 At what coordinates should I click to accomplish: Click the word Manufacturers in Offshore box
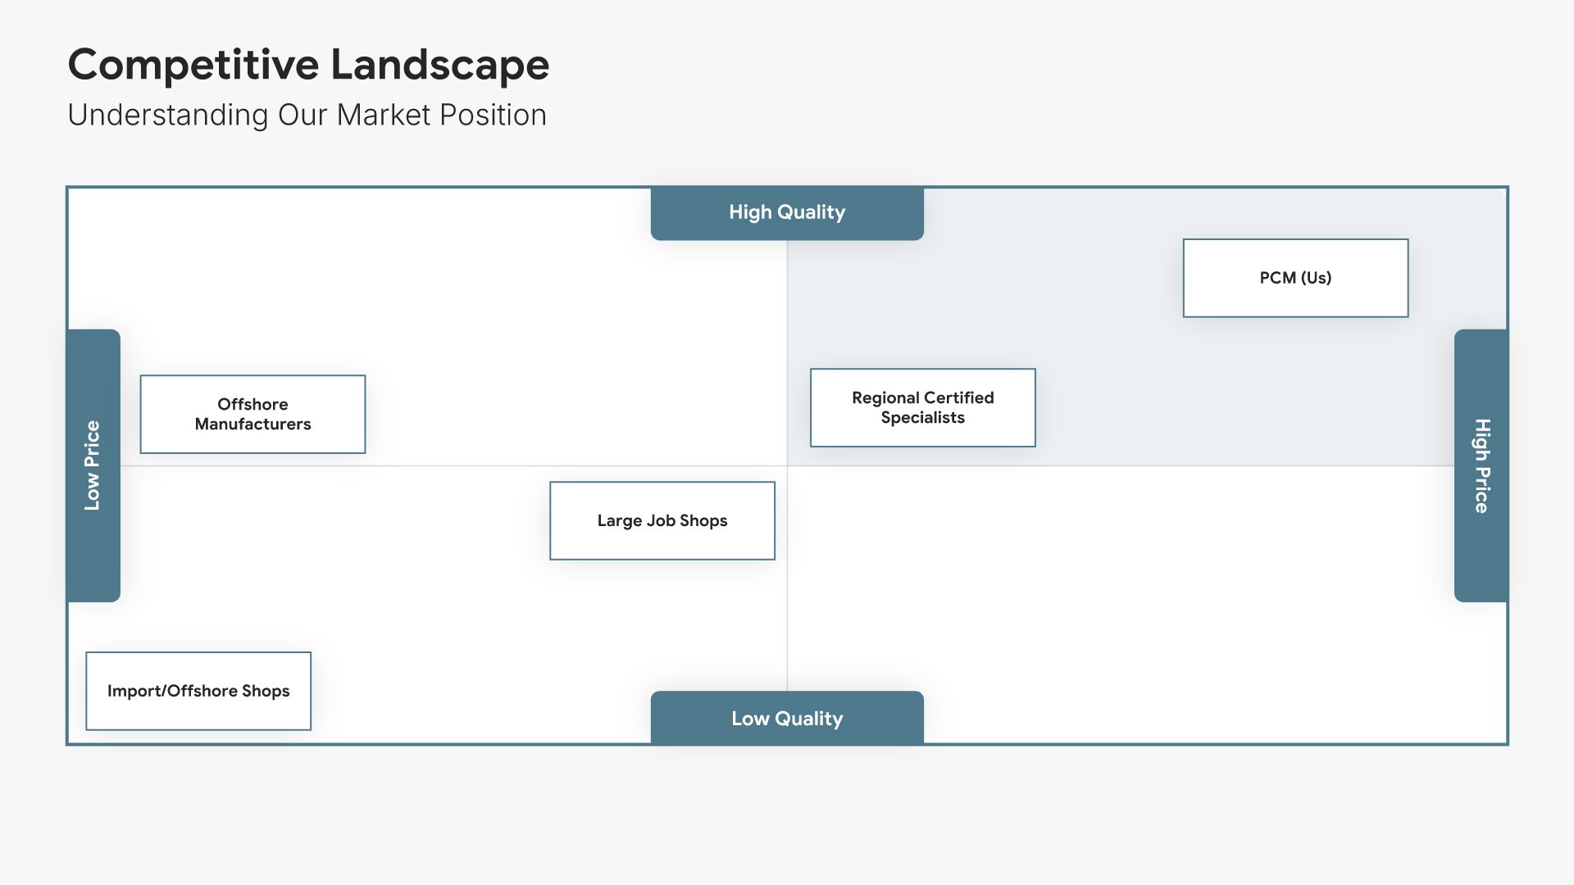click(x=252, y=424)
